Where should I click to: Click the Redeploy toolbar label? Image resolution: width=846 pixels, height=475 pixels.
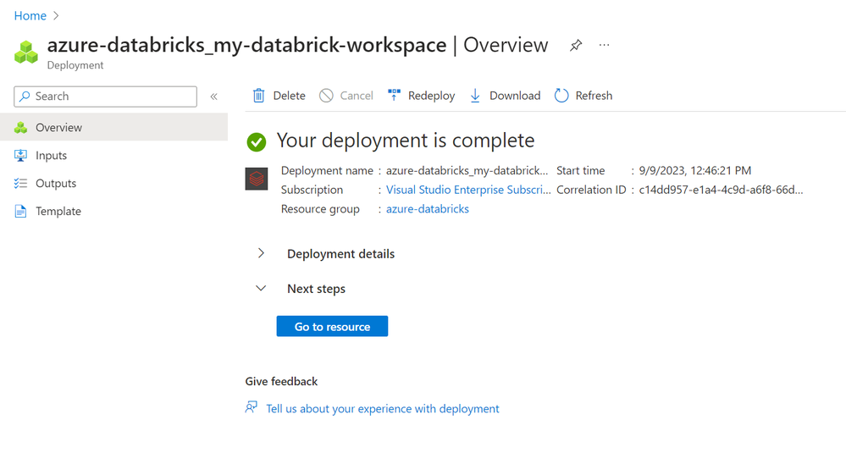(431, 96)
